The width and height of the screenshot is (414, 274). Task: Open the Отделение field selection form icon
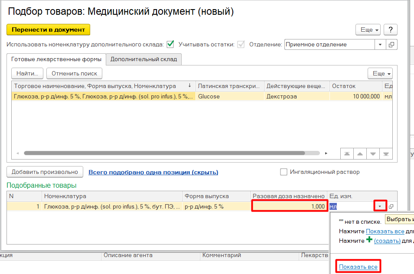click(391, 44)
